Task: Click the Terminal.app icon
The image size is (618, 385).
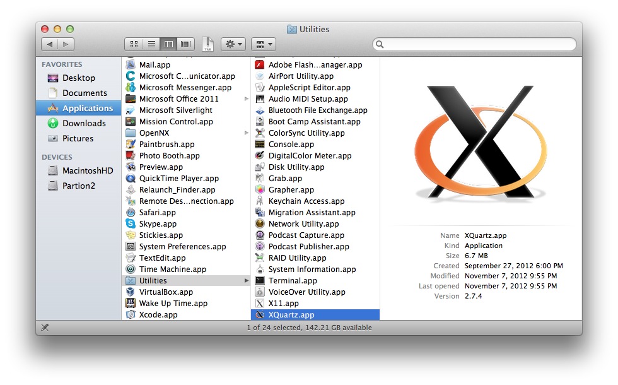Action: tap(259, 281)
